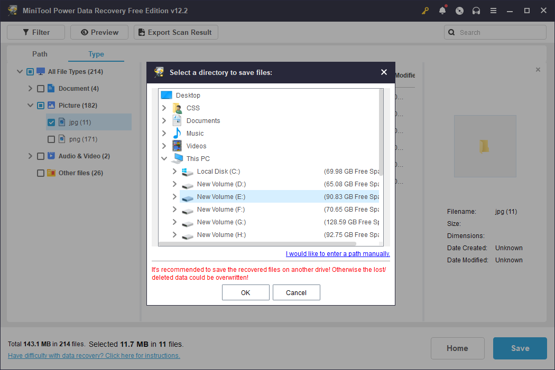Viewport: 555px width, 370px height.
Task: Click the Document type icon in tree
Action: (51, 88)
